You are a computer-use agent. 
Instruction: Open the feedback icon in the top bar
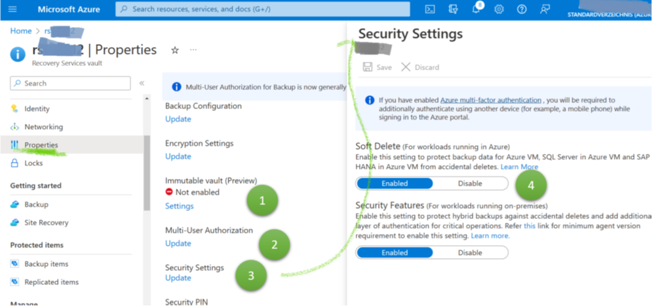coord(545,9)
